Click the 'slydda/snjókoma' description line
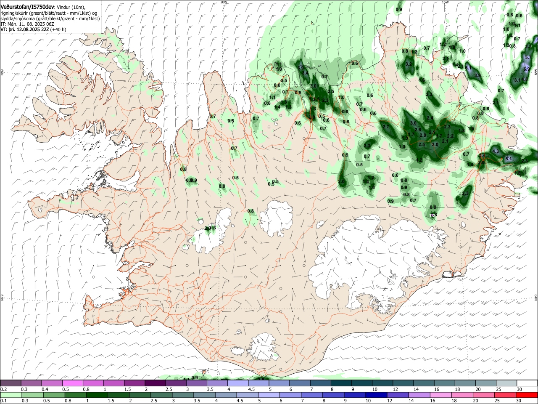This screenshot has width=538, height=404. [x=50, y=19]
